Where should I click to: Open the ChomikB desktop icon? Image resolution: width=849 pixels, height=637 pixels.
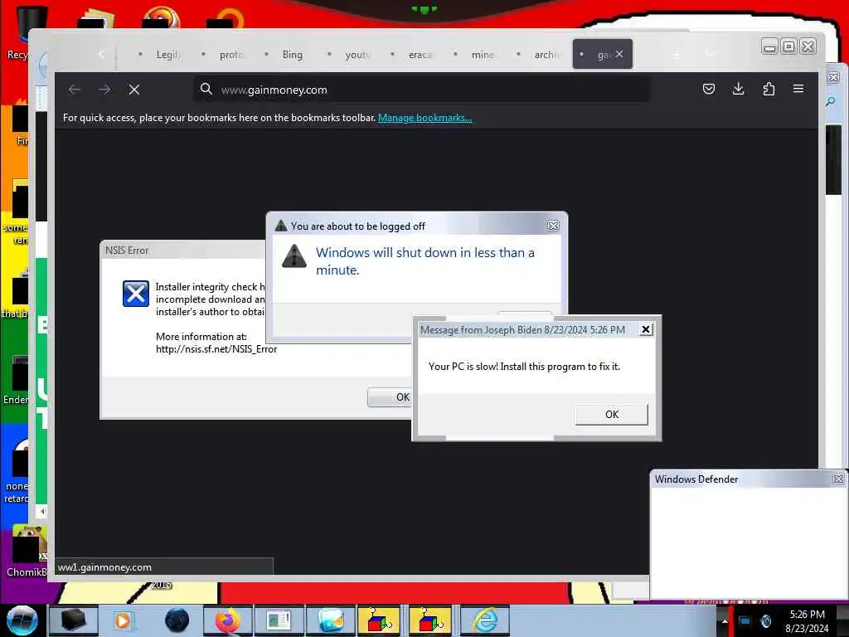tap(27, 550)
